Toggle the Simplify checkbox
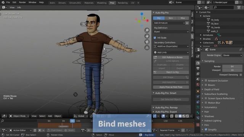The height and width of the screenshot is (137, 244). click(206, 129)
